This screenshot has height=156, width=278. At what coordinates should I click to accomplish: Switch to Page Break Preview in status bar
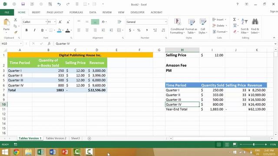click(x=235, y=144)
